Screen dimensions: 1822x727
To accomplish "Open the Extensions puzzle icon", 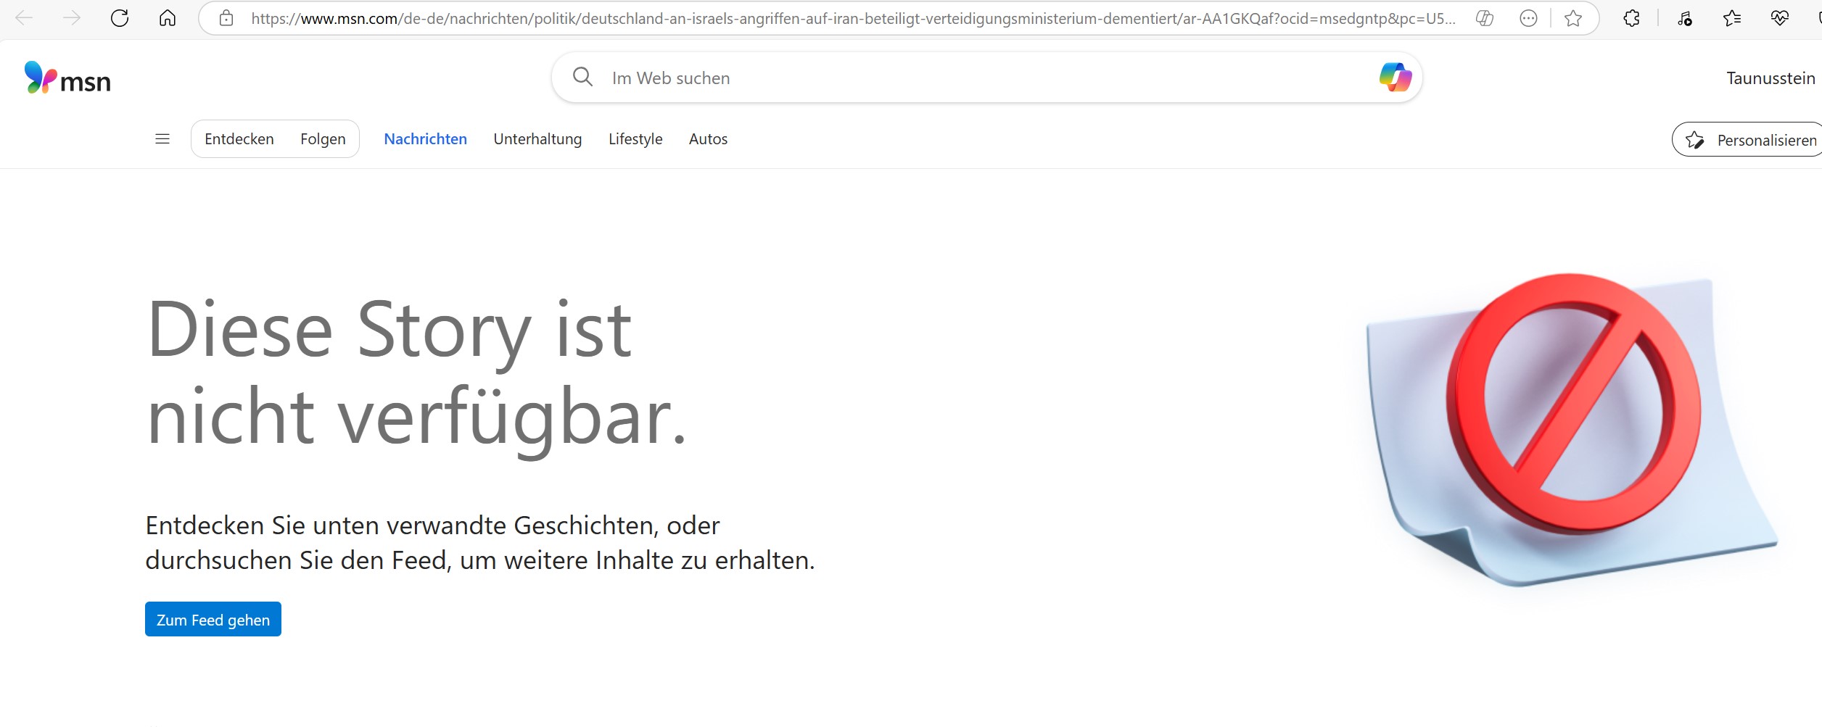I will [1631, 18].
